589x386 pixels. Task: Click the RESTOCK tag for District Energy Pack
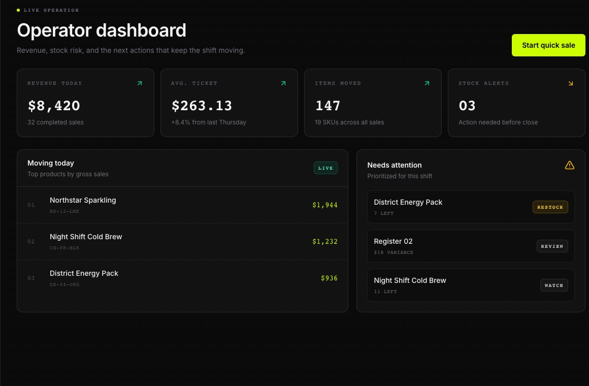click(x=550, y=207)
